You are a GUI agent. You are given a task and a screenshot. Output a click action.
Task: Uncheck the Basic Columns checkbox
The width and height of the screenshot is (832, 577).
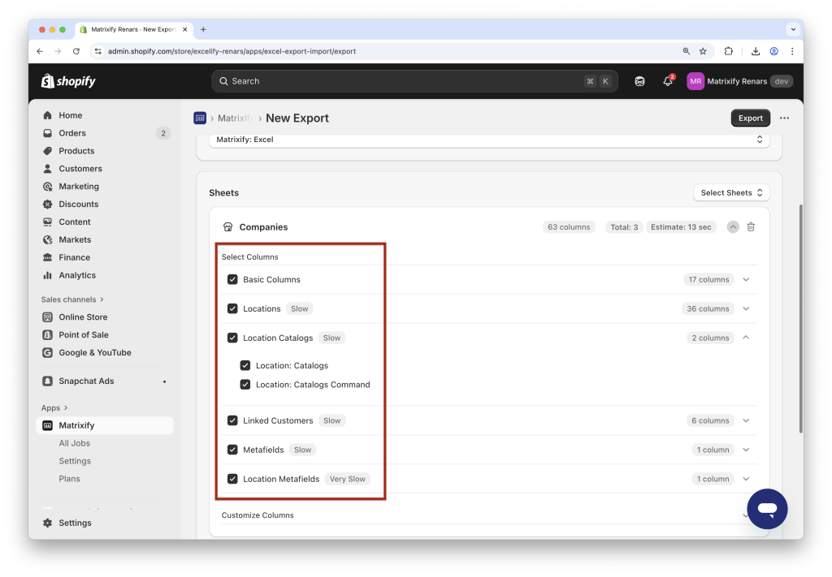[x=232, y=279]
